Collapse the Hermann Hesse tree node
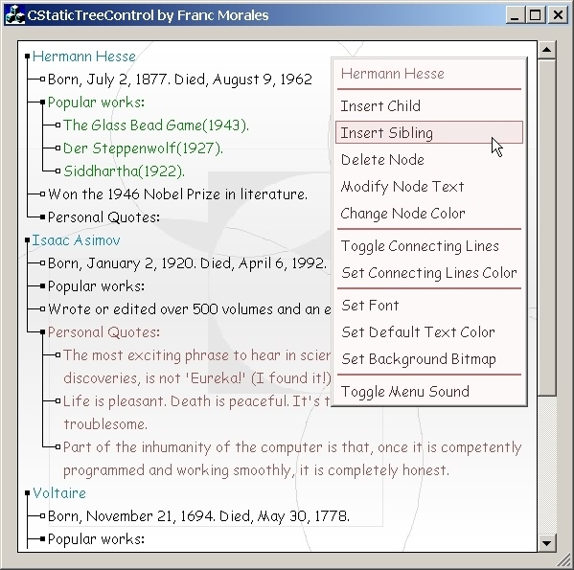Image resolution: width=574 pixels, height=570 pixels. (27, 56)
